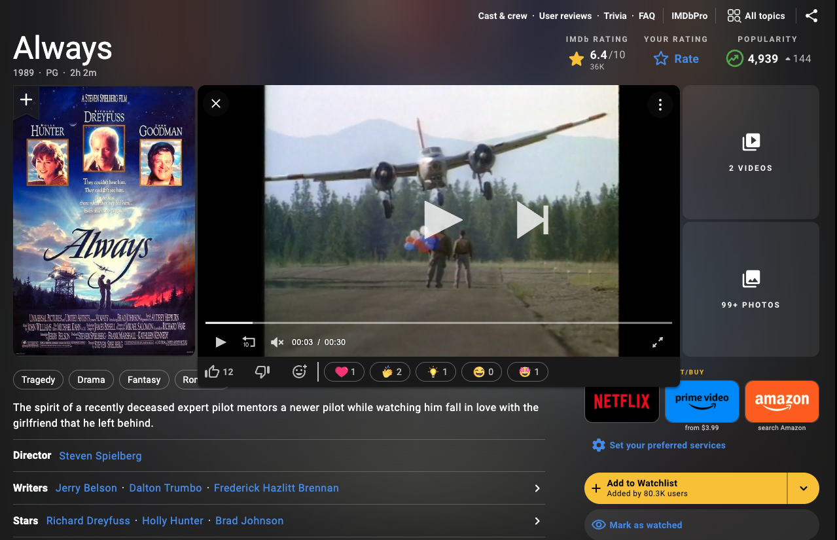
Task: Go to Cast & crew page
Action: coord(503,16)
